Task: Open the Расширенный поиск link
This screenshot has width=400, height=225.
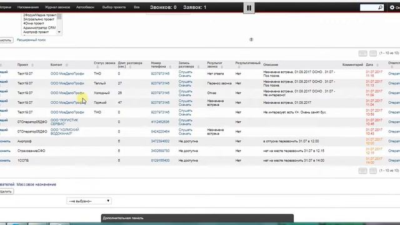Action: click(x=31, y=40)
